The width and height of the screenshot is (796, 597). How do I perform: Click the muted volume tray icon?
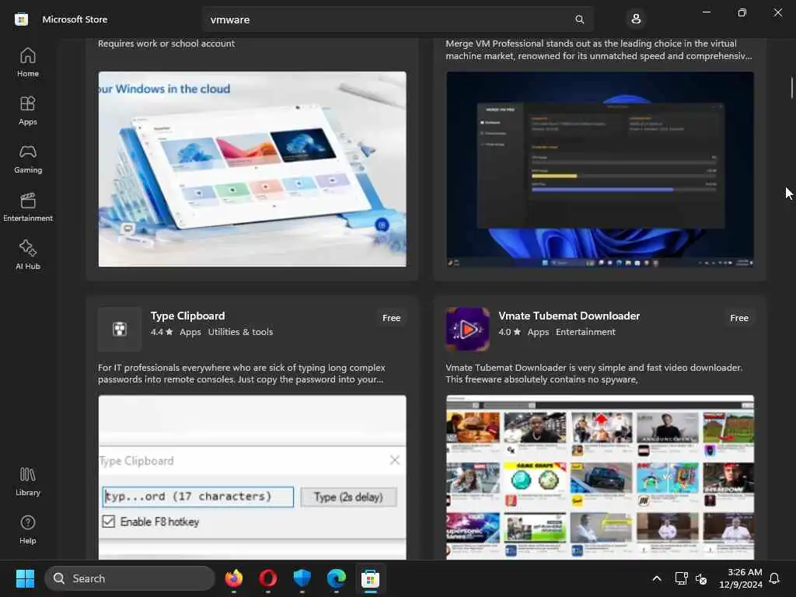701,578
